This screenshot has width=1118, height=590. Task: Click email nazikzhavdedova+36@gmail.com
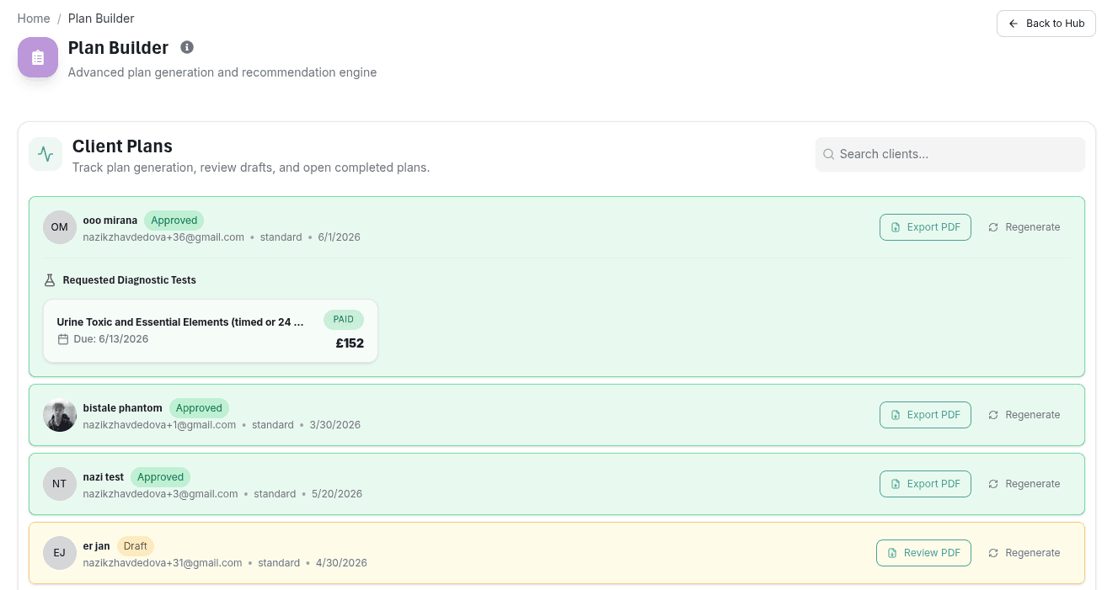tap(163, 237)
